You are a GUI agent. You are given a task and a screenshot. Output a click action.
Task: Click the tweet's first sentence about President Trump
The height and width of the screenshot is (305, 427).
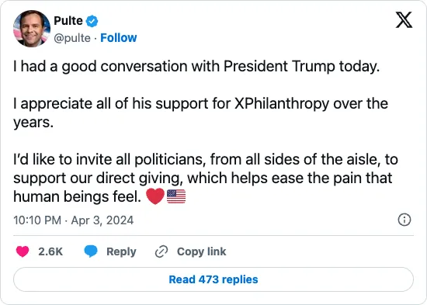click(x=196, y=67)
